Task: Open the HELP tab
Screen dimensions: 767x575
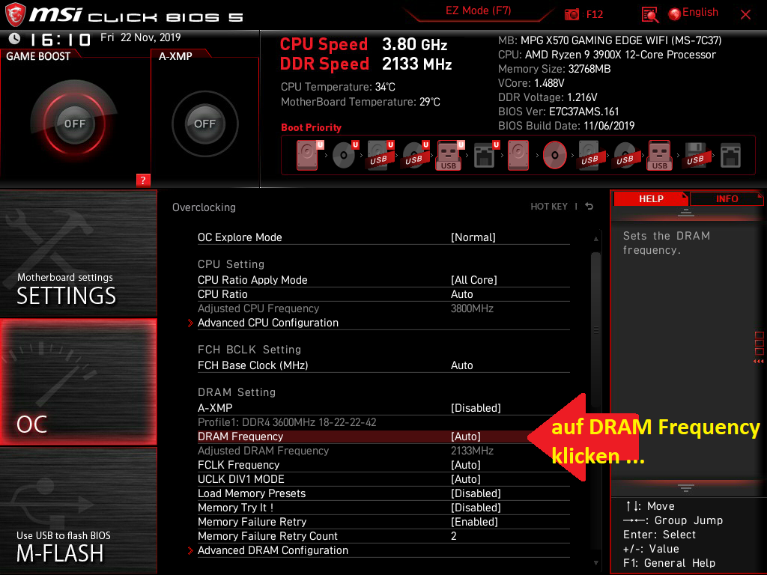Action: (651, 198)
